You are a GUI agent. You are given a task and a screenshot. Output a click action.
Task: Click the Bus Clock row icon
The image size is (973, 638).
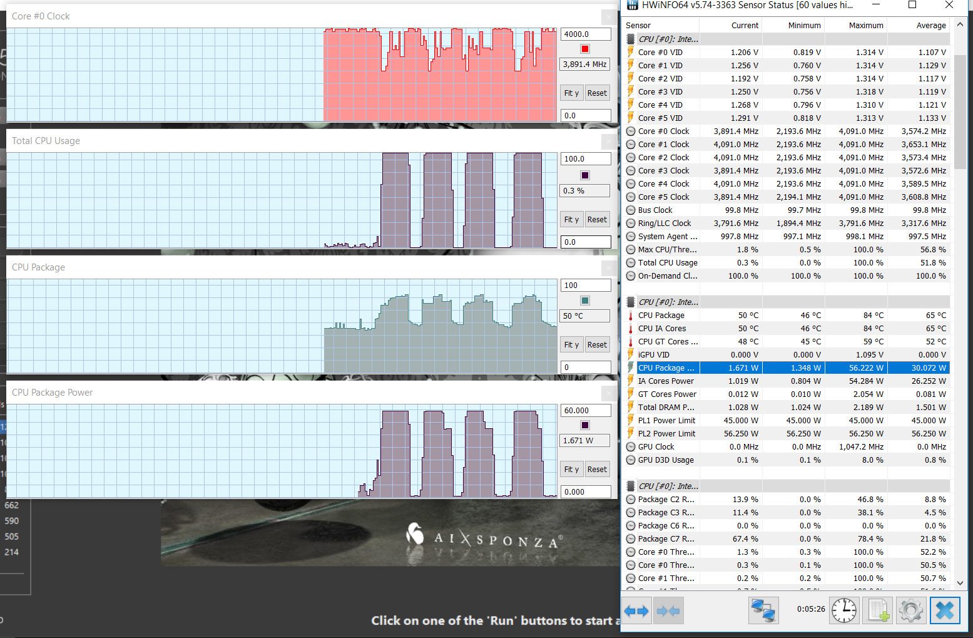pos(631,210)
